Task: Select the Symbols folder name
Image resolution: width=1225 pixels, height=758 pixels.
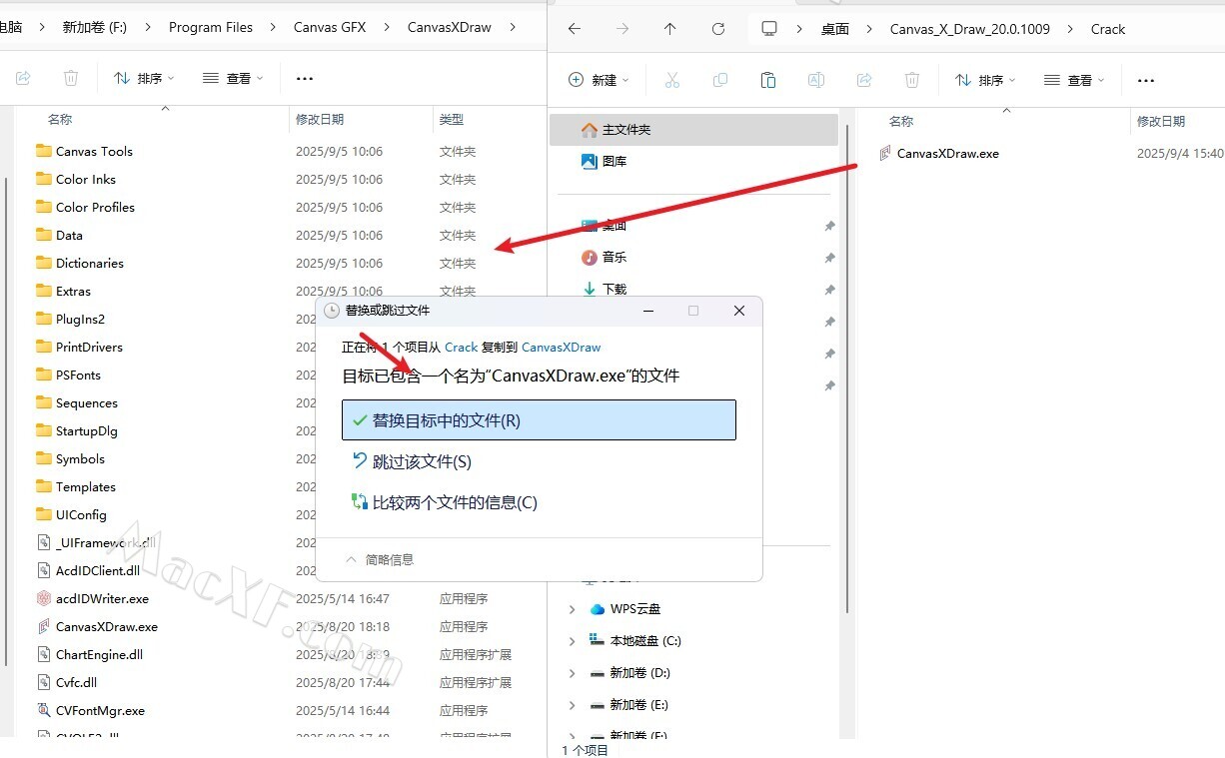Action: pos(80,458)
